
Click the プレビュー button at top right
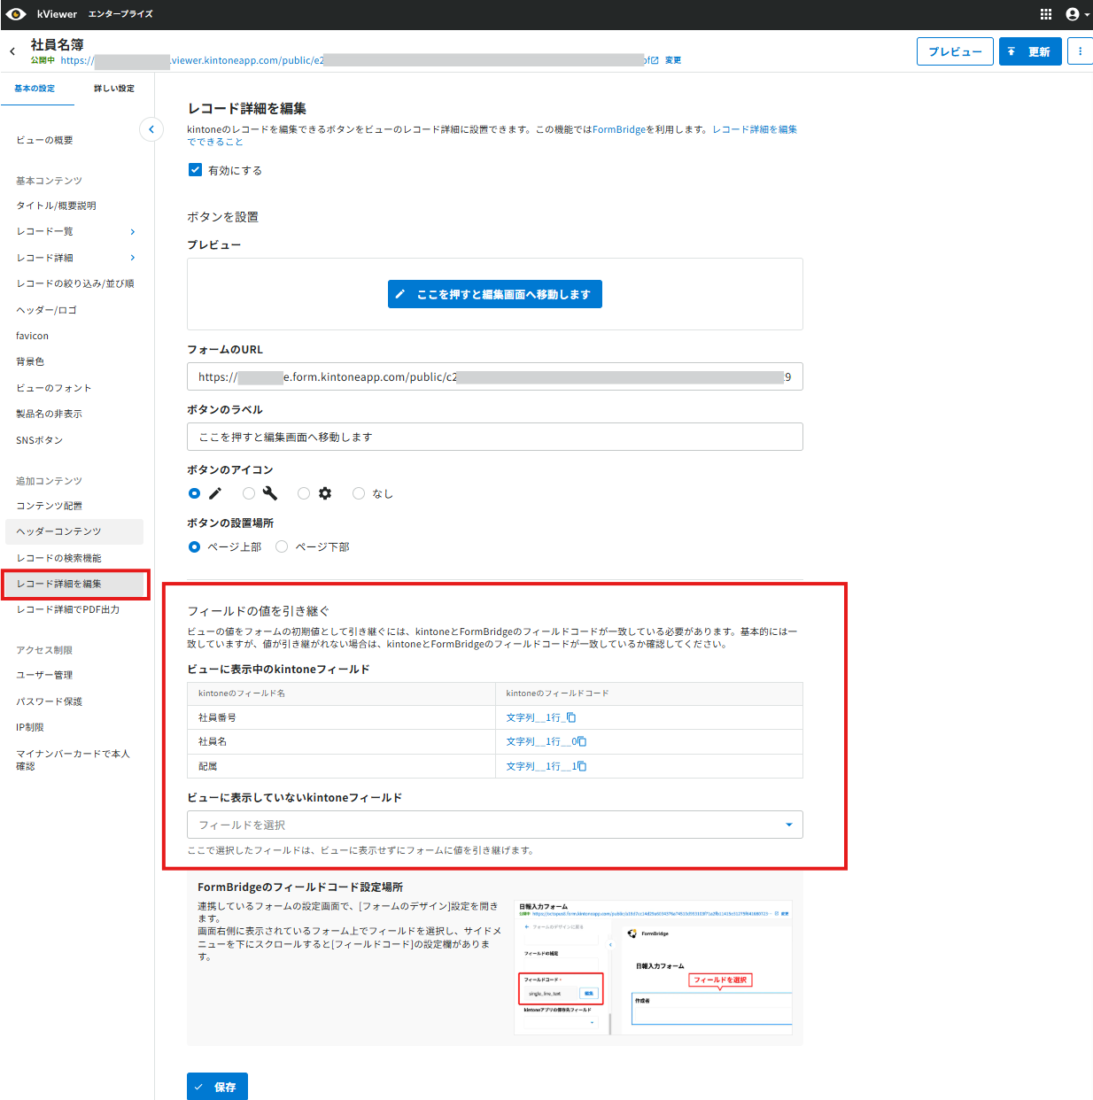(955, 51)
